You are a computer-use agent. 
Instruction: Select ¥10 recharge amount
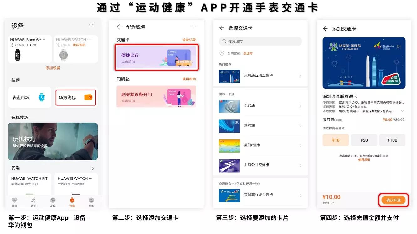click(x=336, y=140)
